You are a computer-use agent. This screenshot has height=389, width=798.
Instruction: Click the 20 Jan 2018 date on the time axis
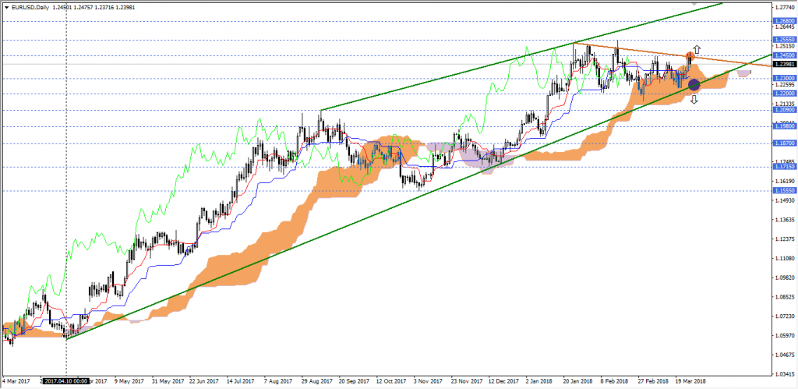(x=577, y=381)
